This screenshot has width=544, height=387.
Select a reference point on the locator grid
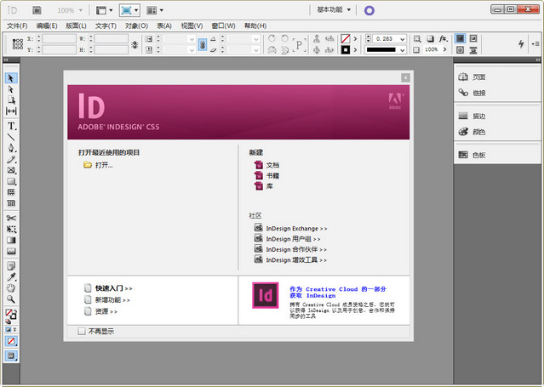(x=17, y=44)
